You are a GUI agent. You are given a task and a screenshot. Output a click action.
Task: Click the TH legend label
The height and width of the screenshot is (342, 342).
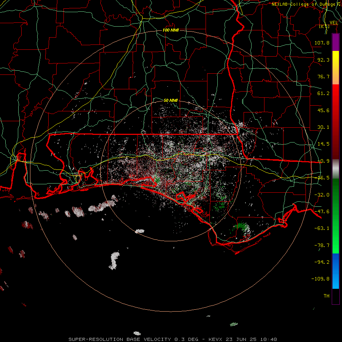(326, 296)
